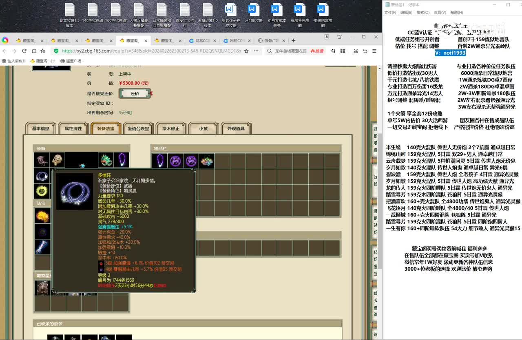Switch to the 属性抗性 tab
This screenshot has height=340, width=522.
click(x=73, y=128)
